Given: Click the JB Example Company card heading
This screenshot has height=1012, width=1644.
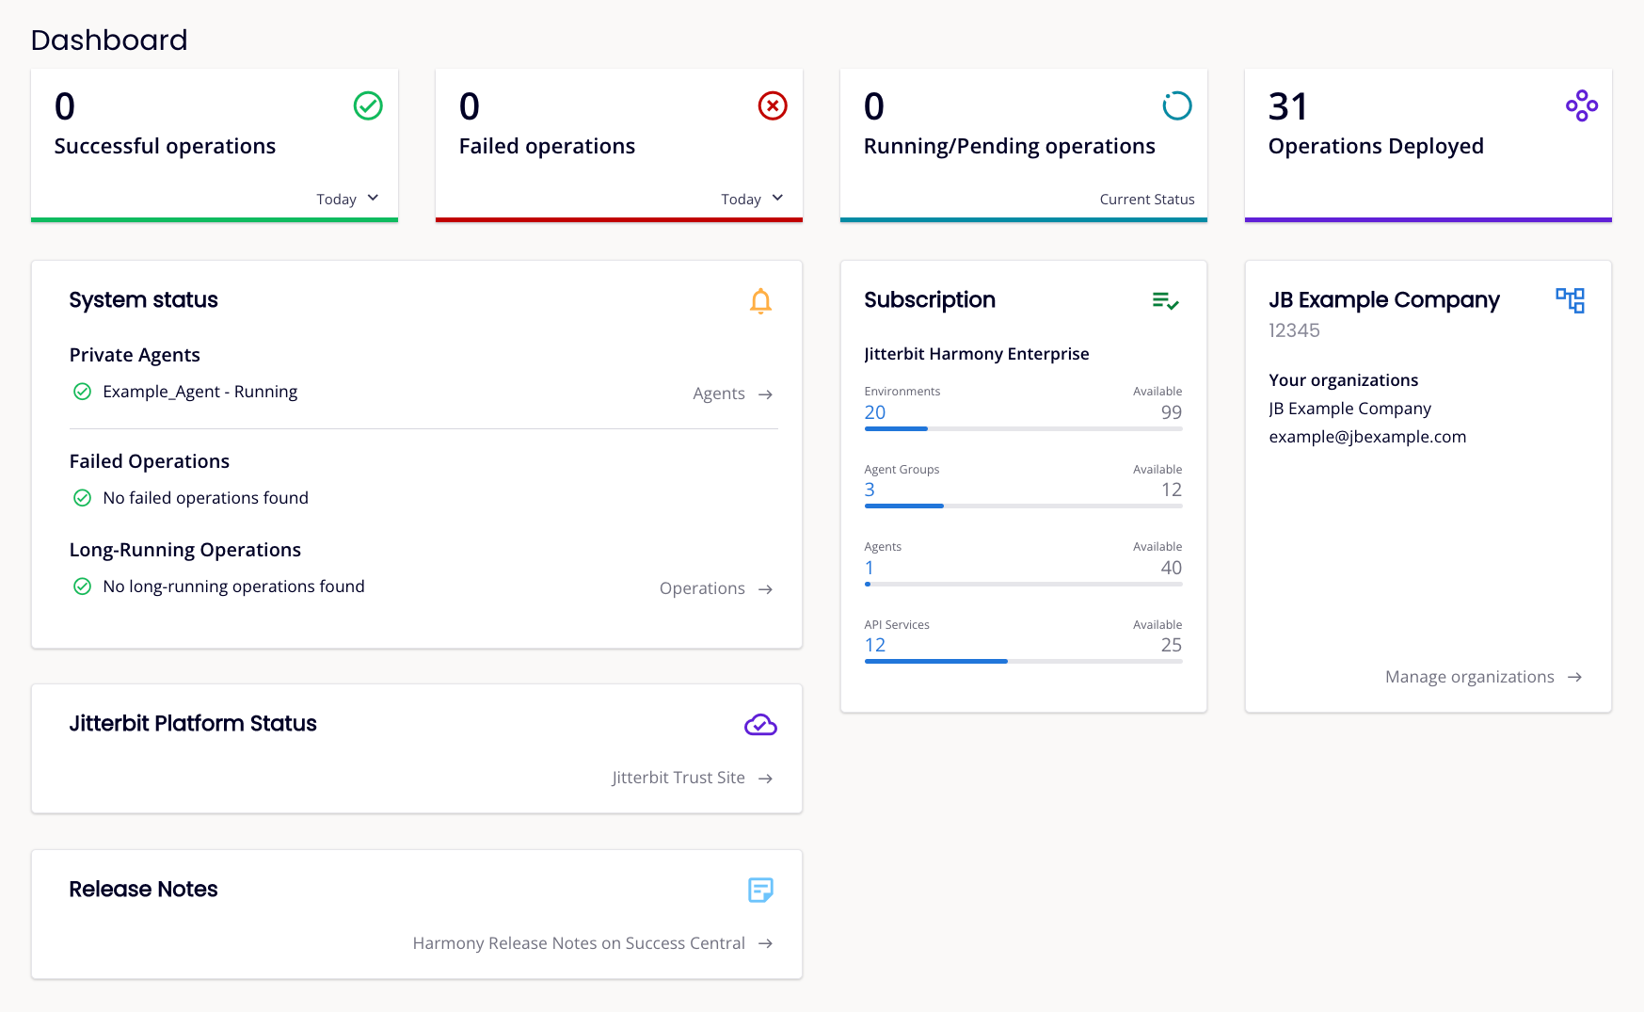Looking at the screenshot, I should coord(1383,300).
